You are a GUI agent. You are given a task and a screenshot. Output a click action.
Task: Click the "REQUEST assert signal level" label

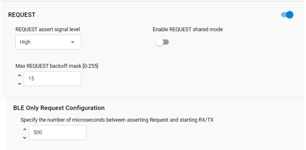coord(48,30)
